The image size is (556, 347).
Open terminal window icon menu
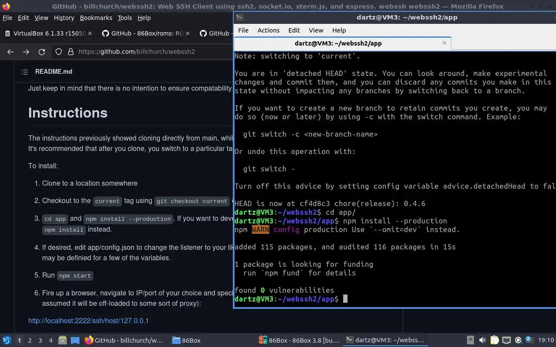[x=239, y=17]
